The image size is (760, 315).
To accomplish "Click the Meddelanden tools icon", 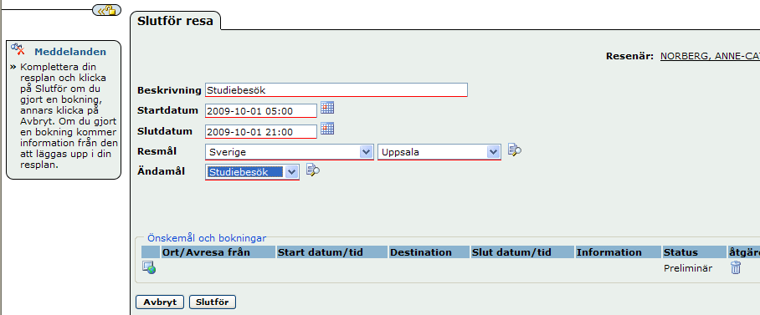I will click(18, 48).
